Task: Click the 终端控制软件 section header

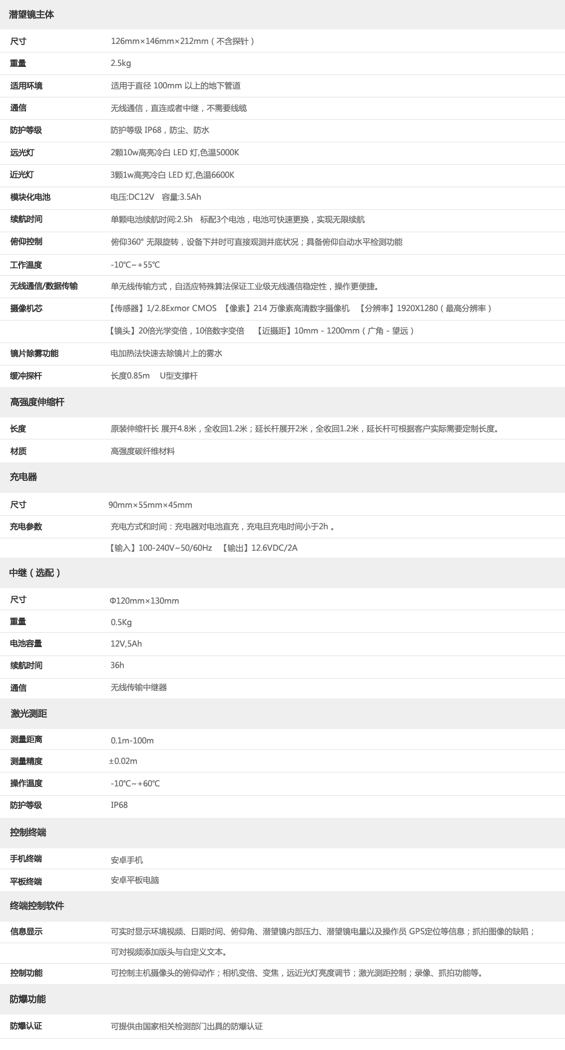Action: (x=37, y=906)
